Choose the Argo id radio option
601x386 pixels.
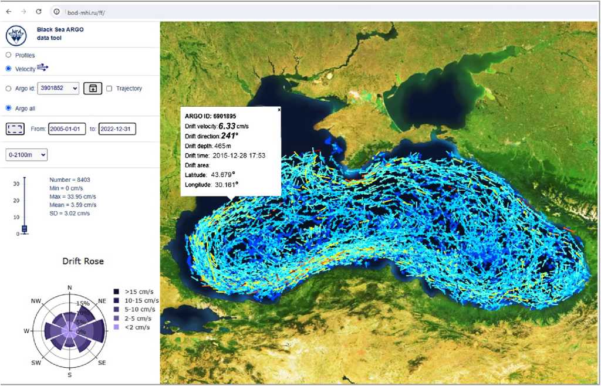8,89
